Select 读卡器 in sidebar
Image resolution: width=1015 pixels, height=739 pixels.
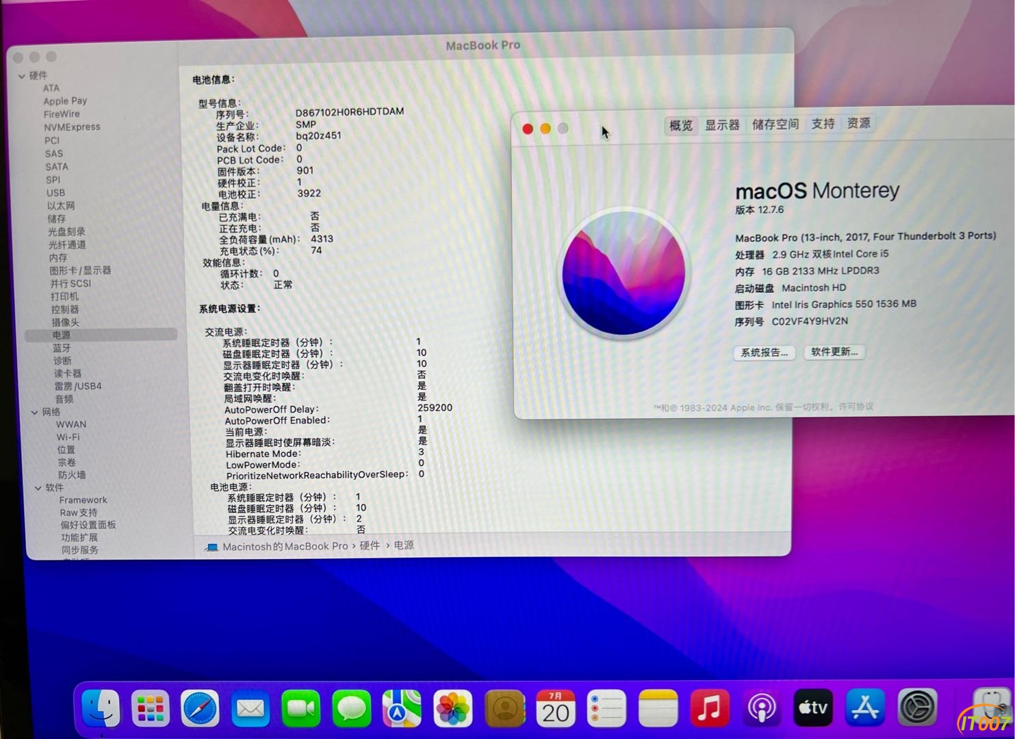tap(68, 374)
